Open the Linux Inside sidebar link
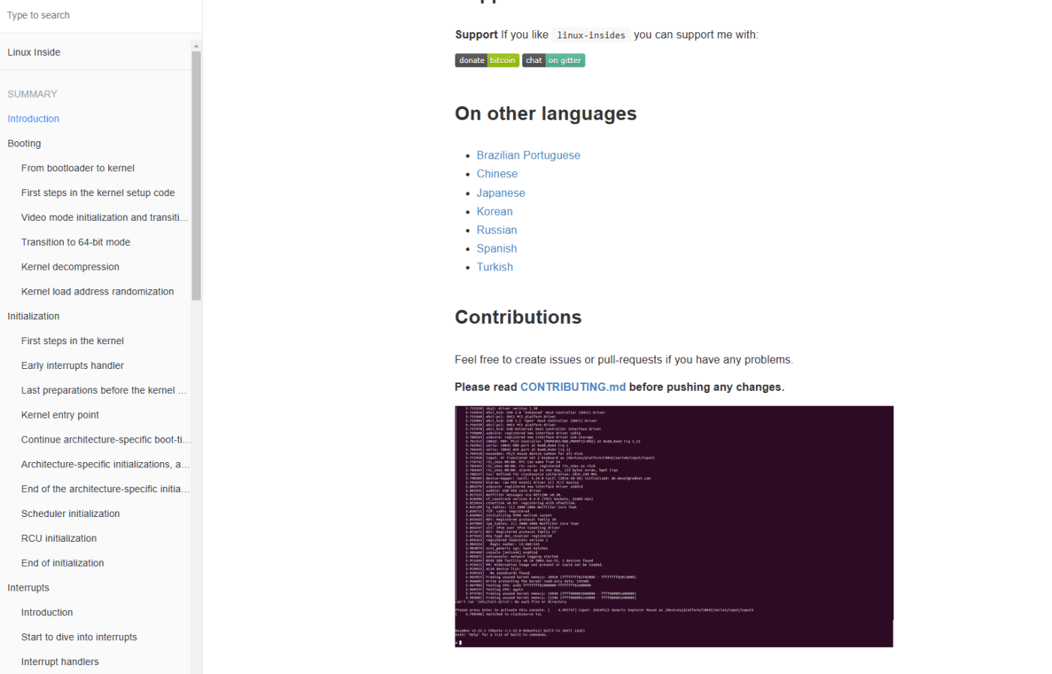This screenshot has width=1052, height=674. click(x=34, y=53)
